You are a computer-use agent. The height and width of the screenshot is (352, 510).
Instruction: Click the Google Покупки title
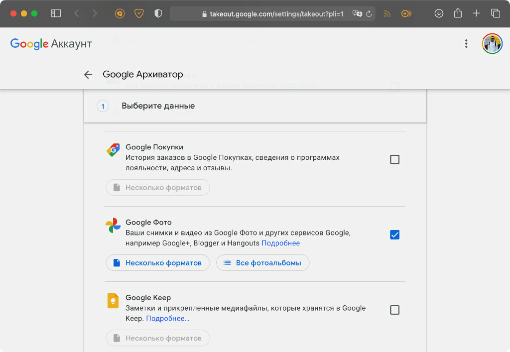(154, 147)
